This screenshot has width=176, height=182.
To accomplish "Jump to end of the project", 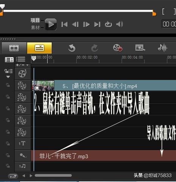I will (x=97, y=24).
